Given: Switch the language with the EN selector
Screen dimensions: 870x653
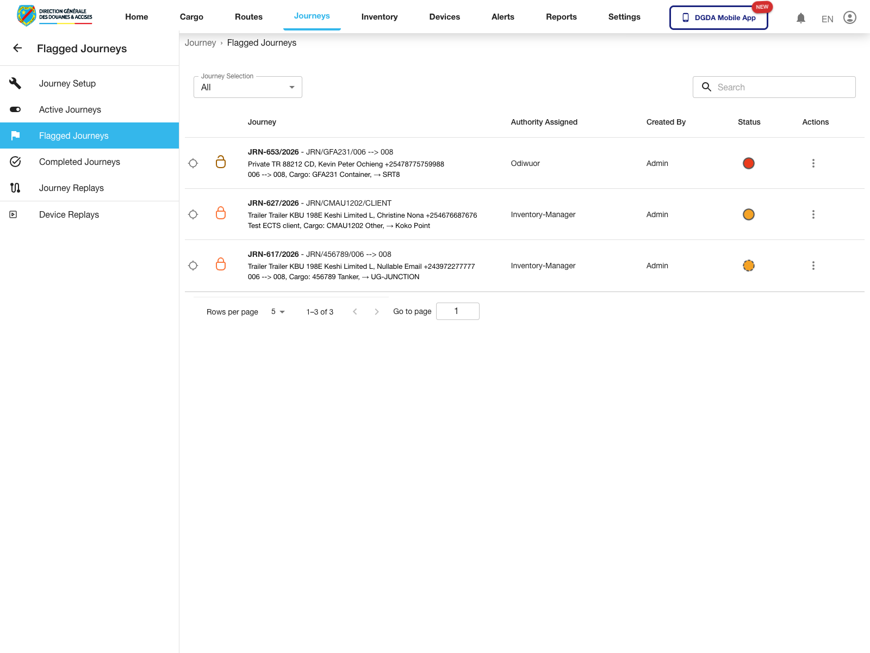Looking at the screenshot, I should (x=827, y=19).
